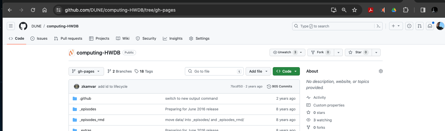445x131 pixels.
Task: Expand the gh-pages branch dropdown
Action: point(86,71)
